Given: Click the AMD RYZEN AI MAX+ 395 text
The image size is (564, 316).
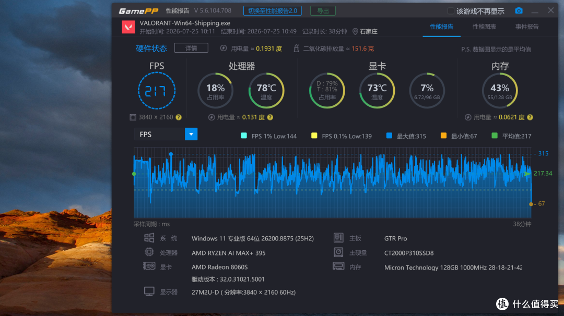Looking at the screenshot, I should point(228,253).
